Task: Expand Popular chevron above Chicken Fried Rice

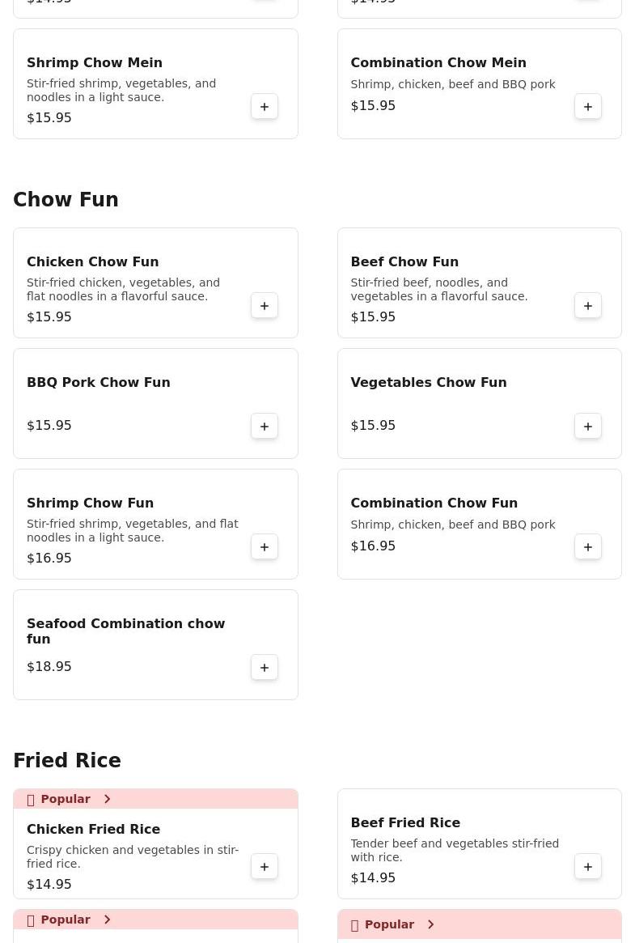Action: point(107,799)
